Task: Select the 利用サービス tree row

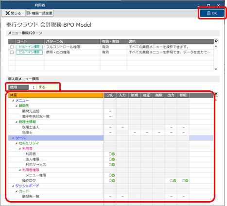Action: coord(56,165)
